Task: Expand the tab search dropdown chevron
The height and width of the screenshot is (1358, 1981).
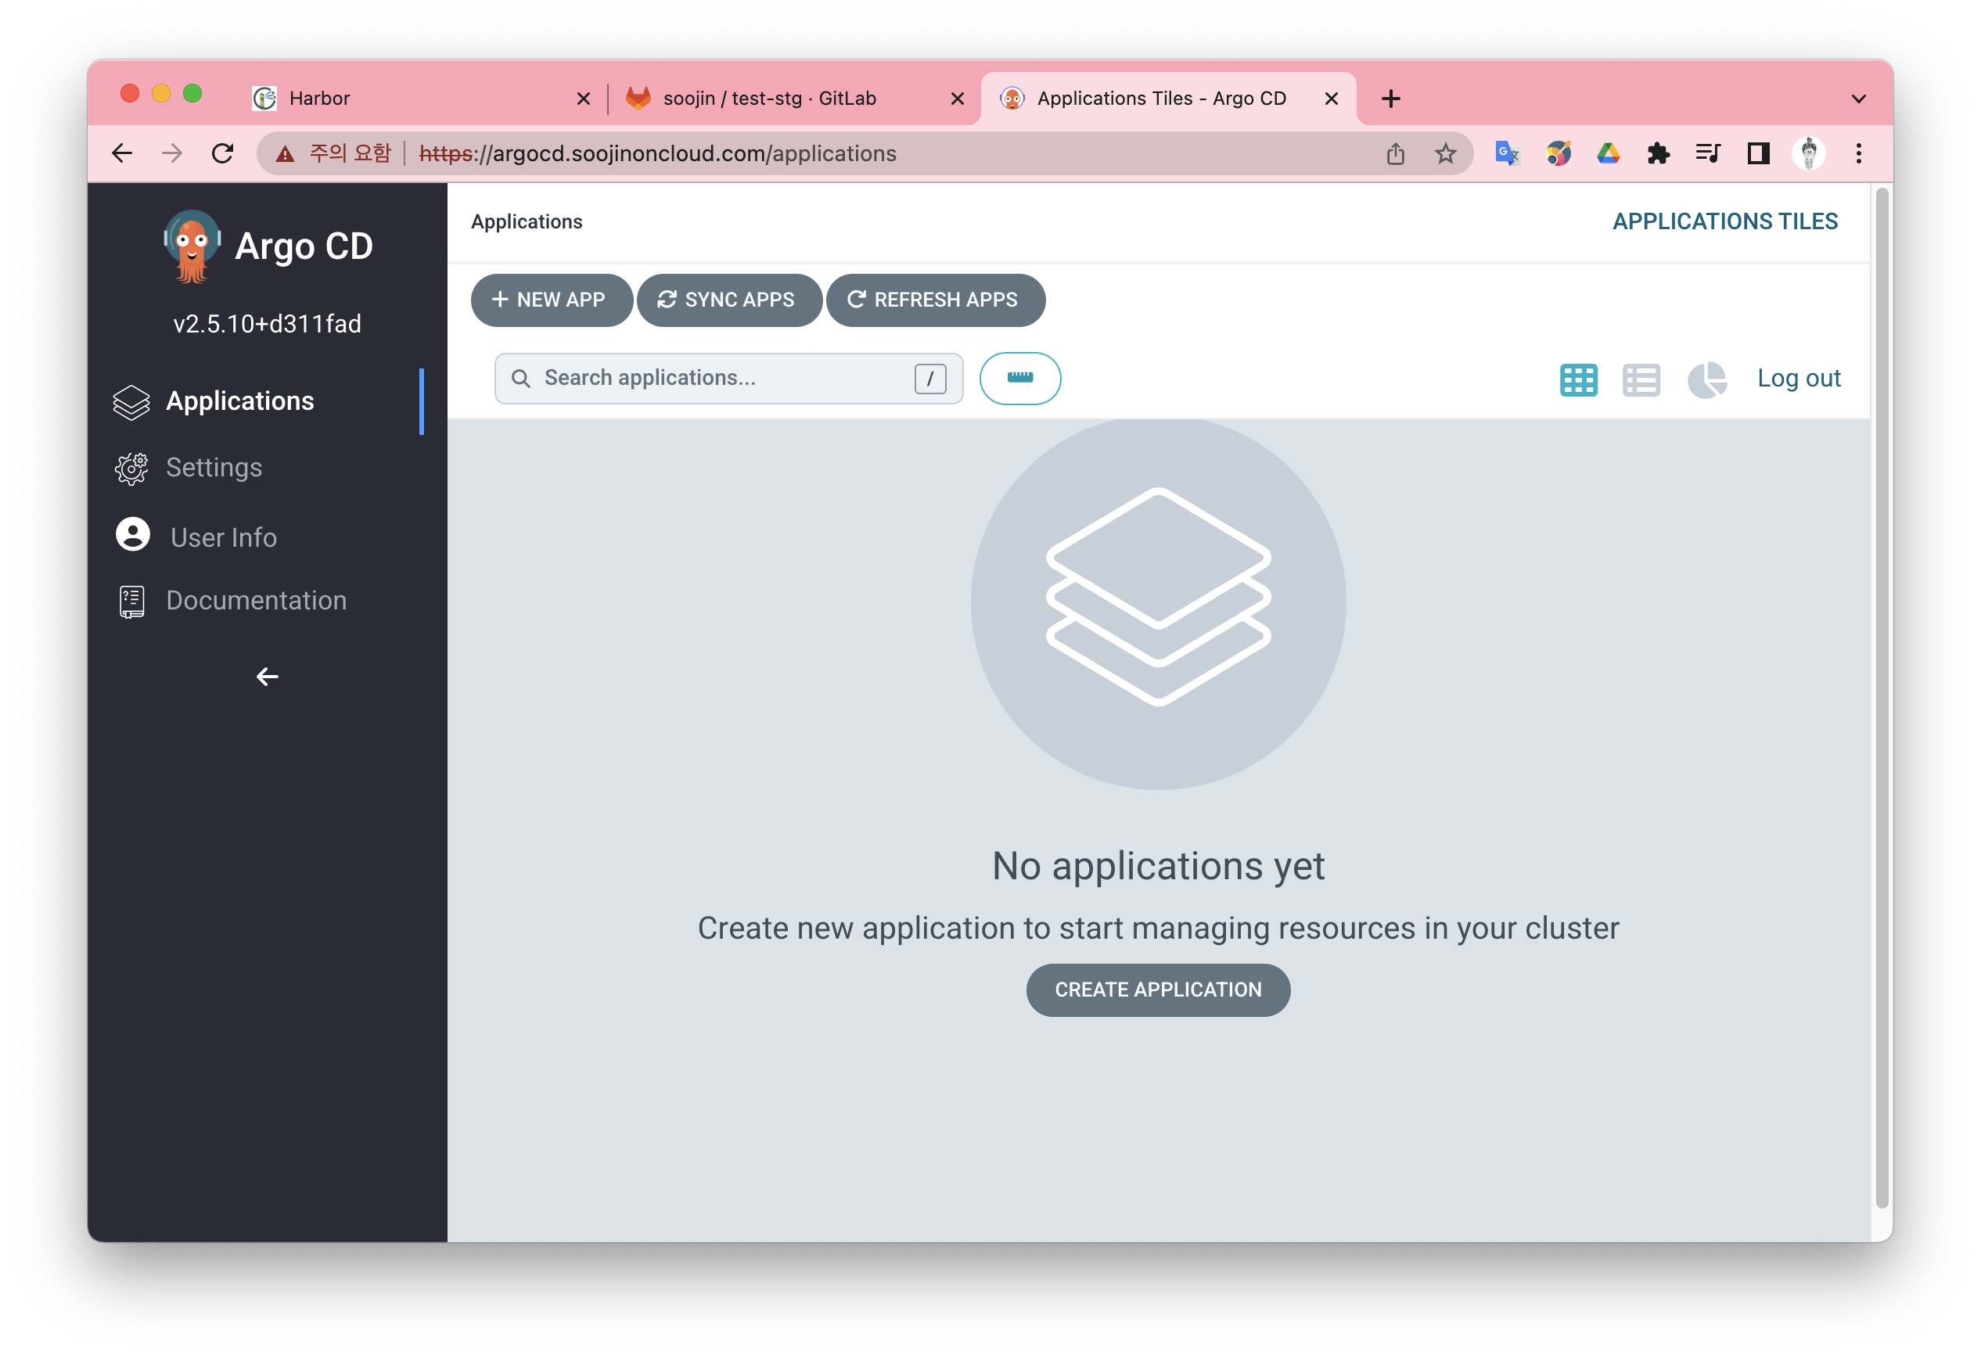Action: click(x=1858, y=98)
